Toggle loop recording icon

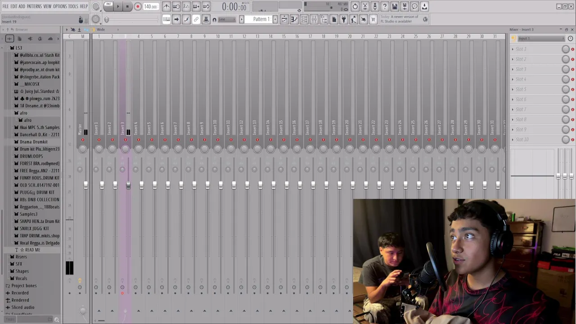(206, 6)
